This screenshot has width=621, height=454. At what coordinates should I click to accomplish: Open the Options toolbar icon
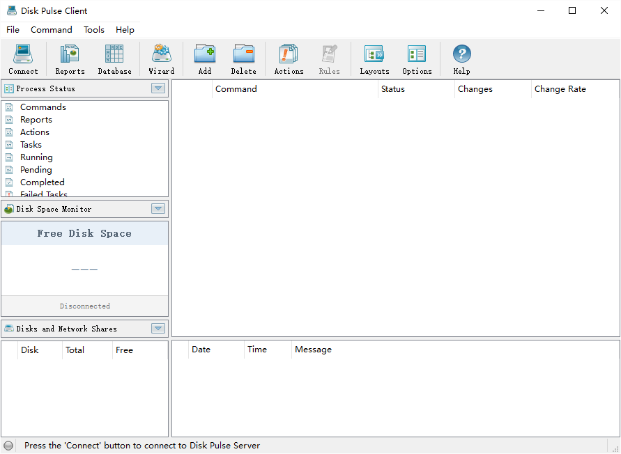pyautogui.click(x=417, y=54)
